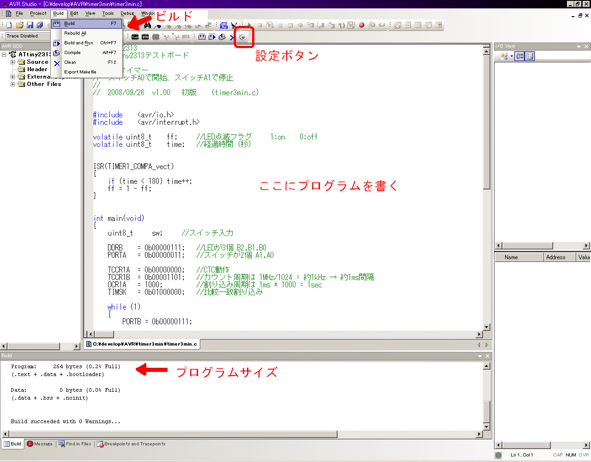The width and height of the screenshot is (591, 462).
Task: Open the Project menu
Action: 38,13
